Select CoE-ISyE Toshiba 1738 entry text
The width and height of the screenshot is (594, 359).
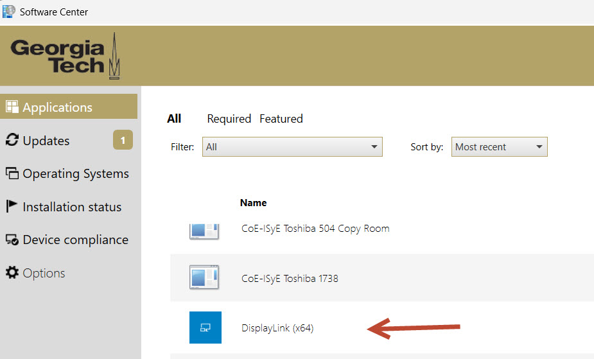click(290, 278)
